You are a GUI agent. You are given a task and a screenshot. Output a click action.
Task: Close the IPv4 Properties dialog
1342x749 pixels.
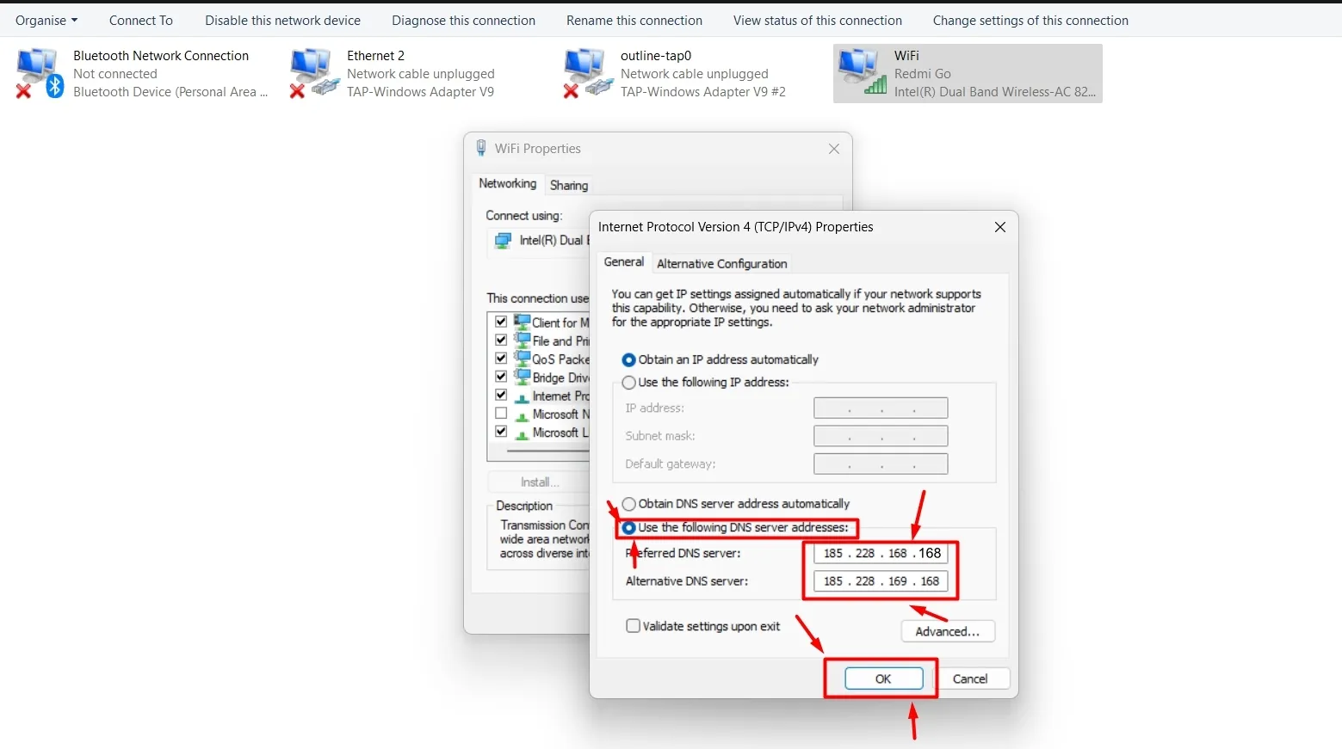999,227
